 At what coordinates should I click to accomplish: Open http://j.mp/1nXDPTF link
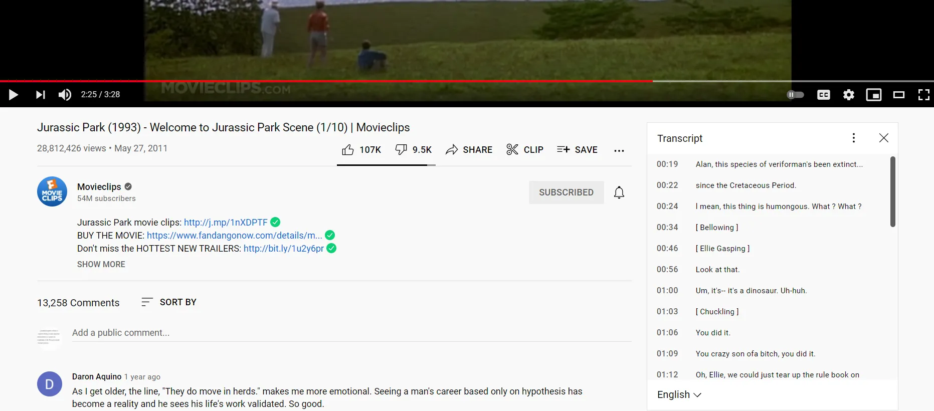(x=226, y=223)
